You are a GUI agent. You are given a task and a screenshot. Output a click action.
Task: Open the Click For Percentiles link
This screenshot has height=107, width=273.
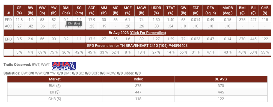[148, 33]
